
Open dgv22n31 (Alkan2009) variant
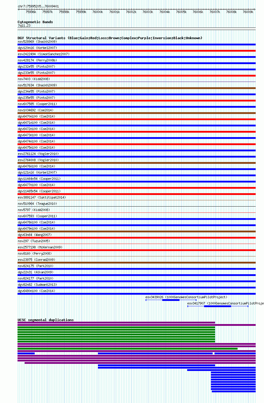[x=36, y=272]
